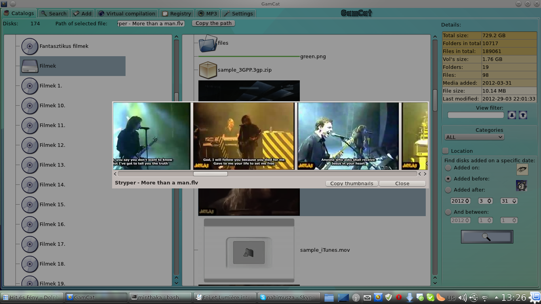Image resolution: width=541 pixels, height=304 pixels.
Task: Open the Linux Mint menu icon
Action: [x=536, y=297]
